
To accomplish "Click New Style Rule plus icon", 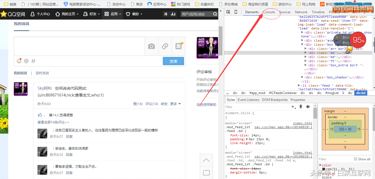I will (293, 107).
